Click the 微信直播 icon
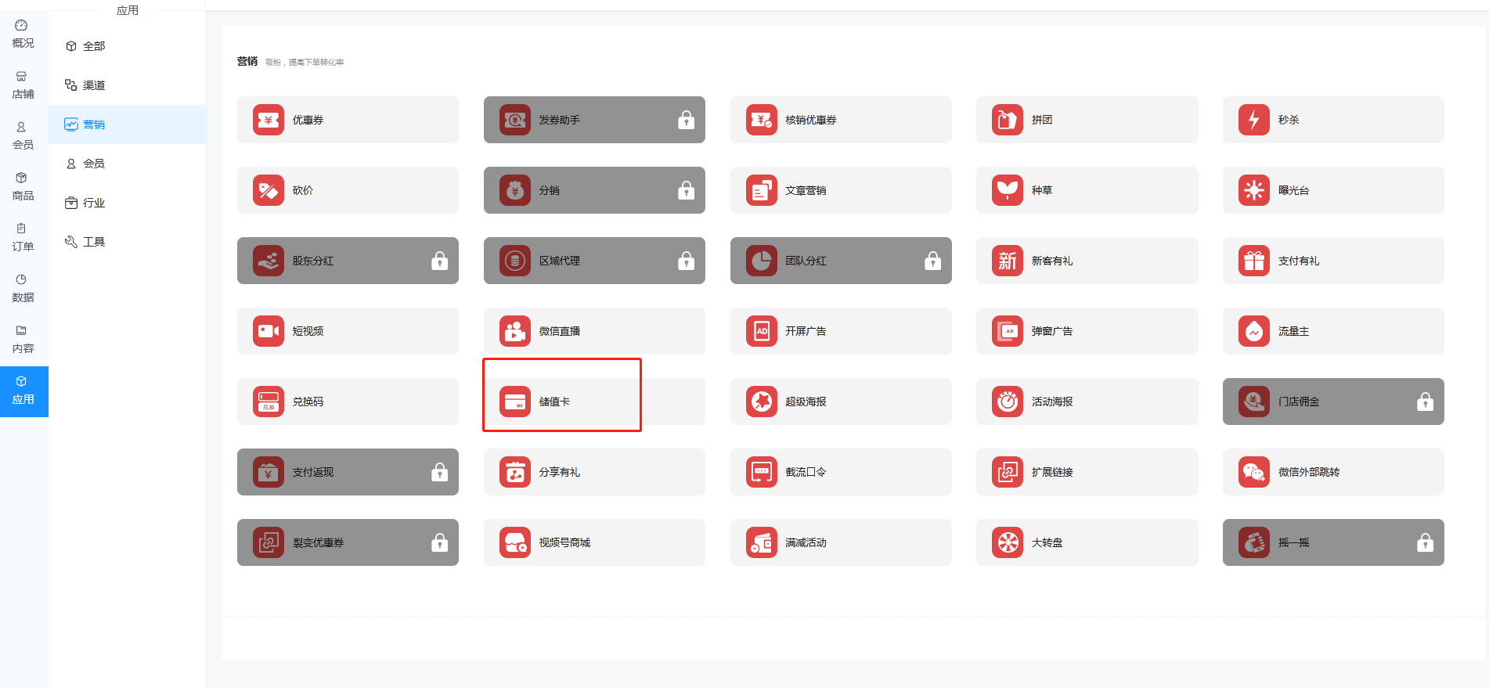This screenshot has height=688, width=1489. [515, 331]
